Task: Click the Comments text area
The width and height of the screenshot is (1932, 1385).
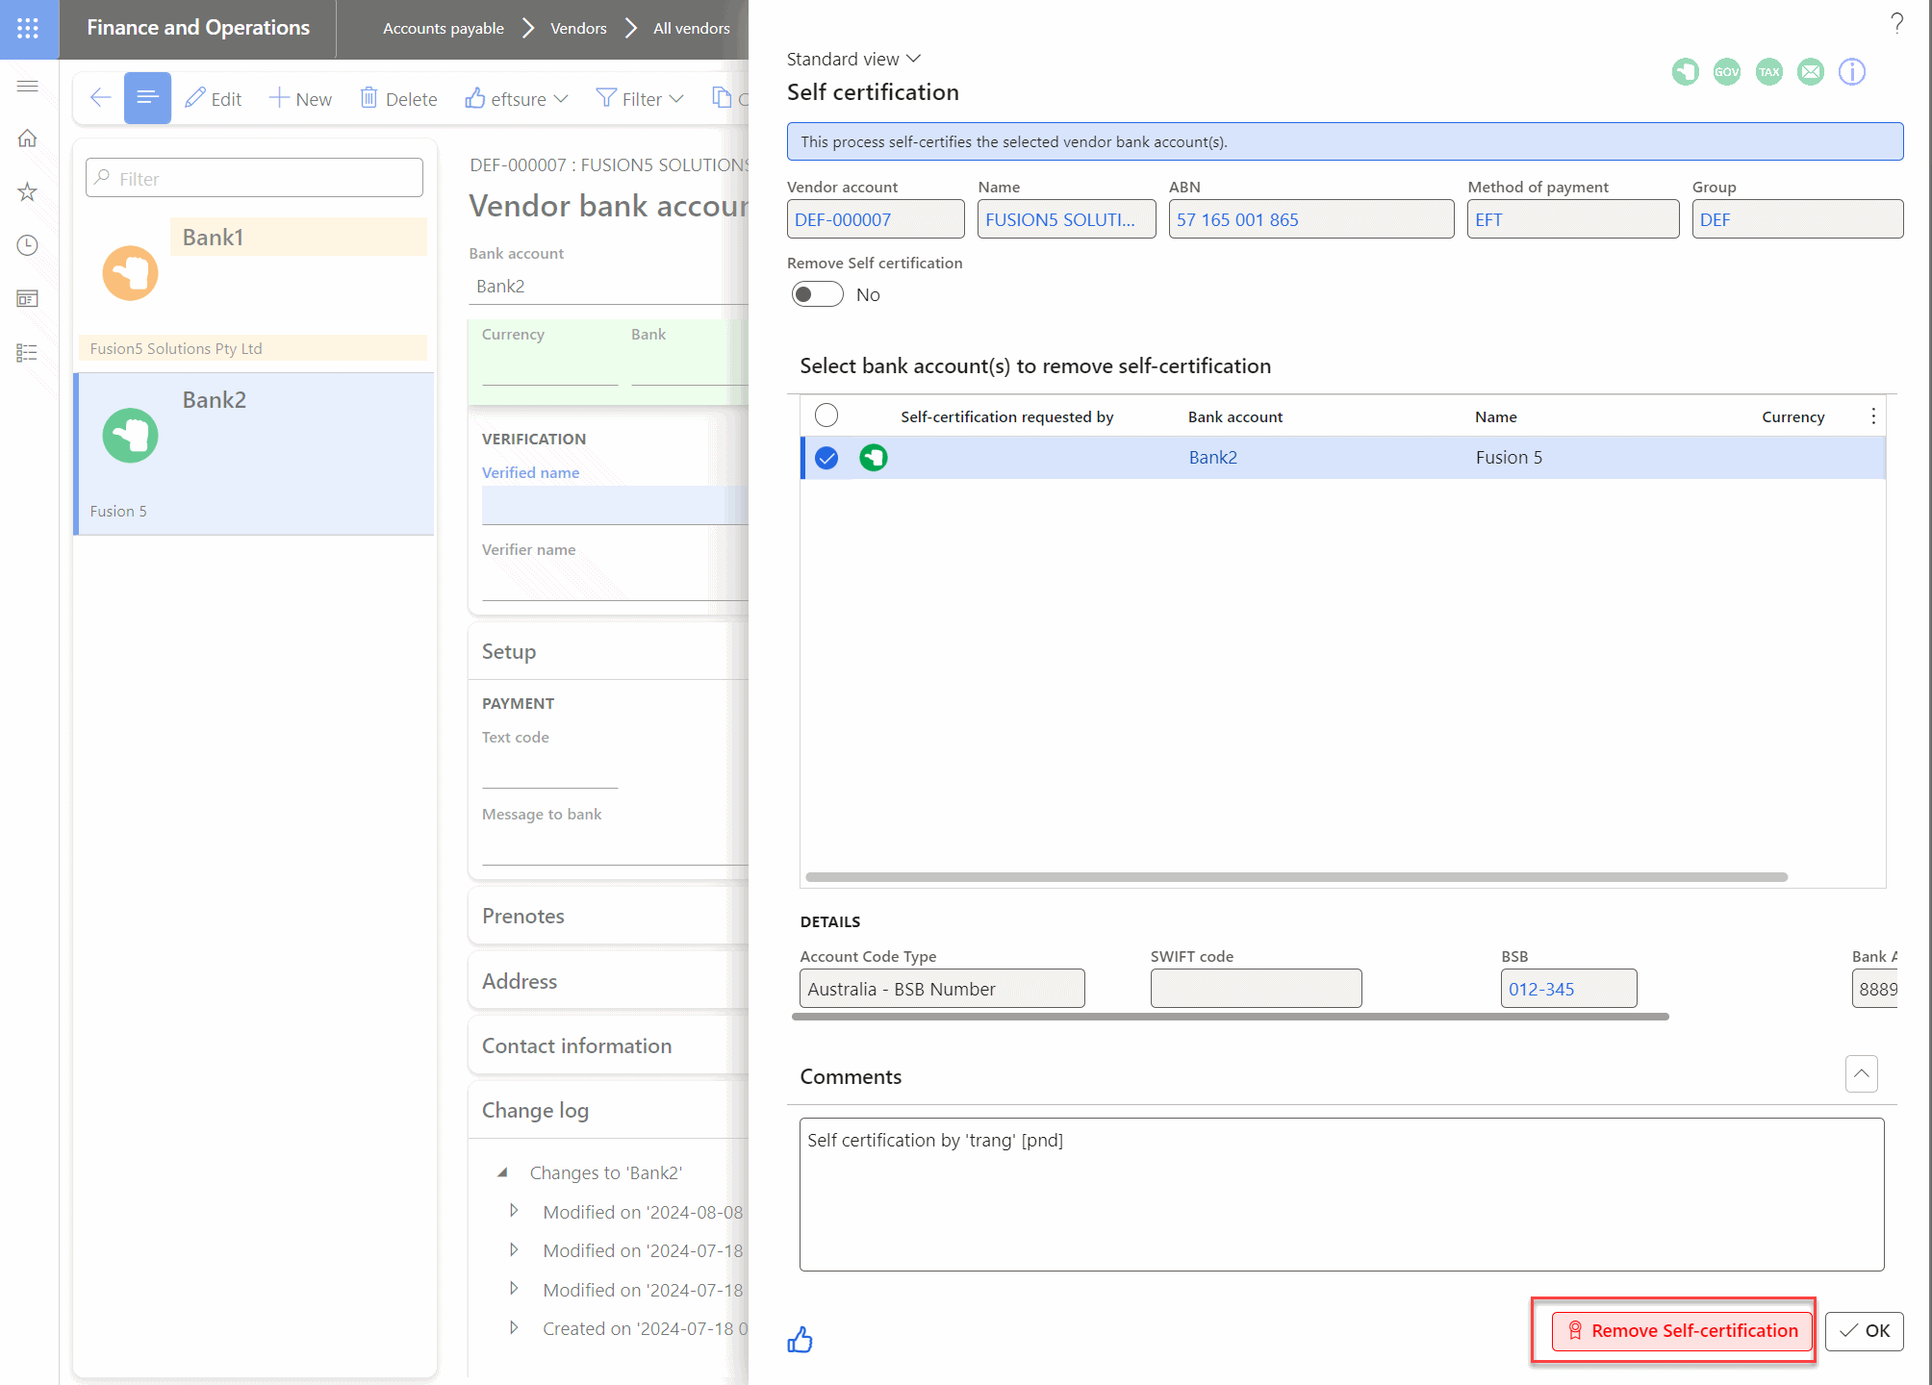Action: [x=1341, y=1194]
